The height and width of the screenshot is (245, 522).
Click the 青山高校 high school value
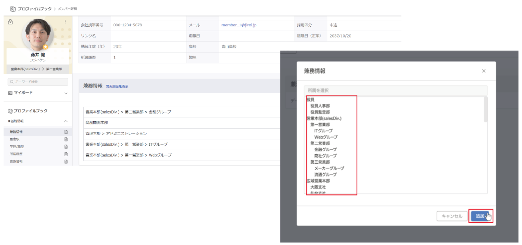(229, 47)
